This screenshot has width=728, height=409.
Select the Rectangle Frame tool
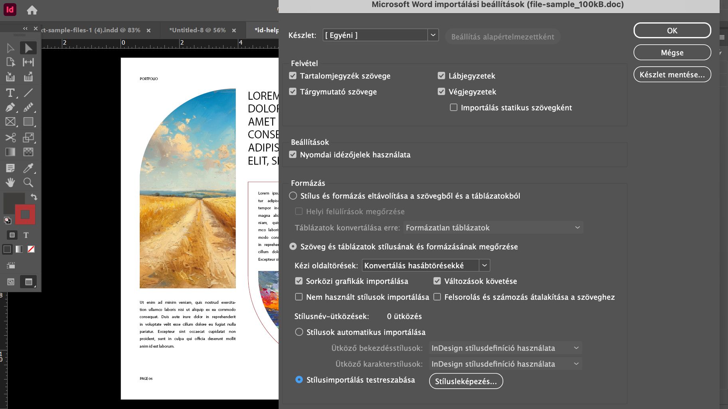tap(10, 122)
